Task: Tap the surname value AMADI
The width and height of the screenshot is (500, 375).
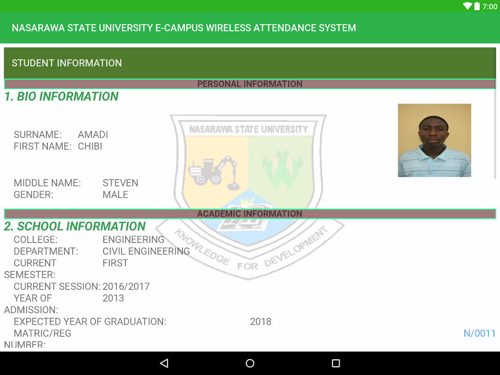Action: pos(93,135)
